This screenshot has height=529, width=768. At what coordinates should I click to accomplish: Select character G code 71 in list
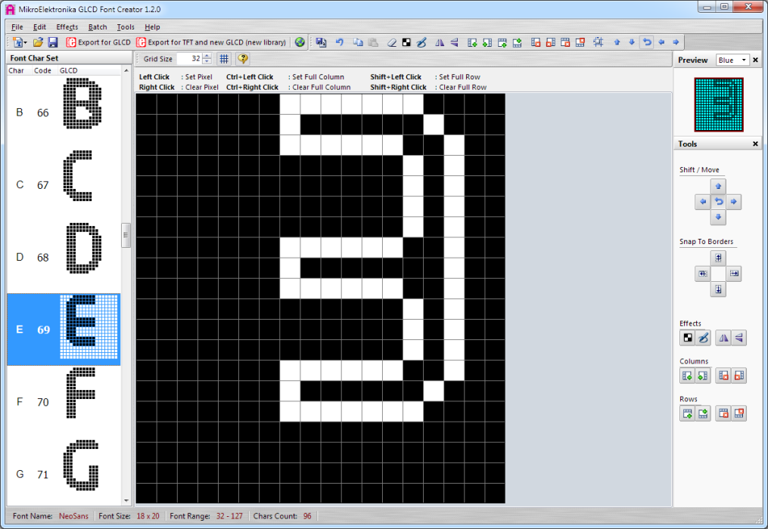pos(64,474)
